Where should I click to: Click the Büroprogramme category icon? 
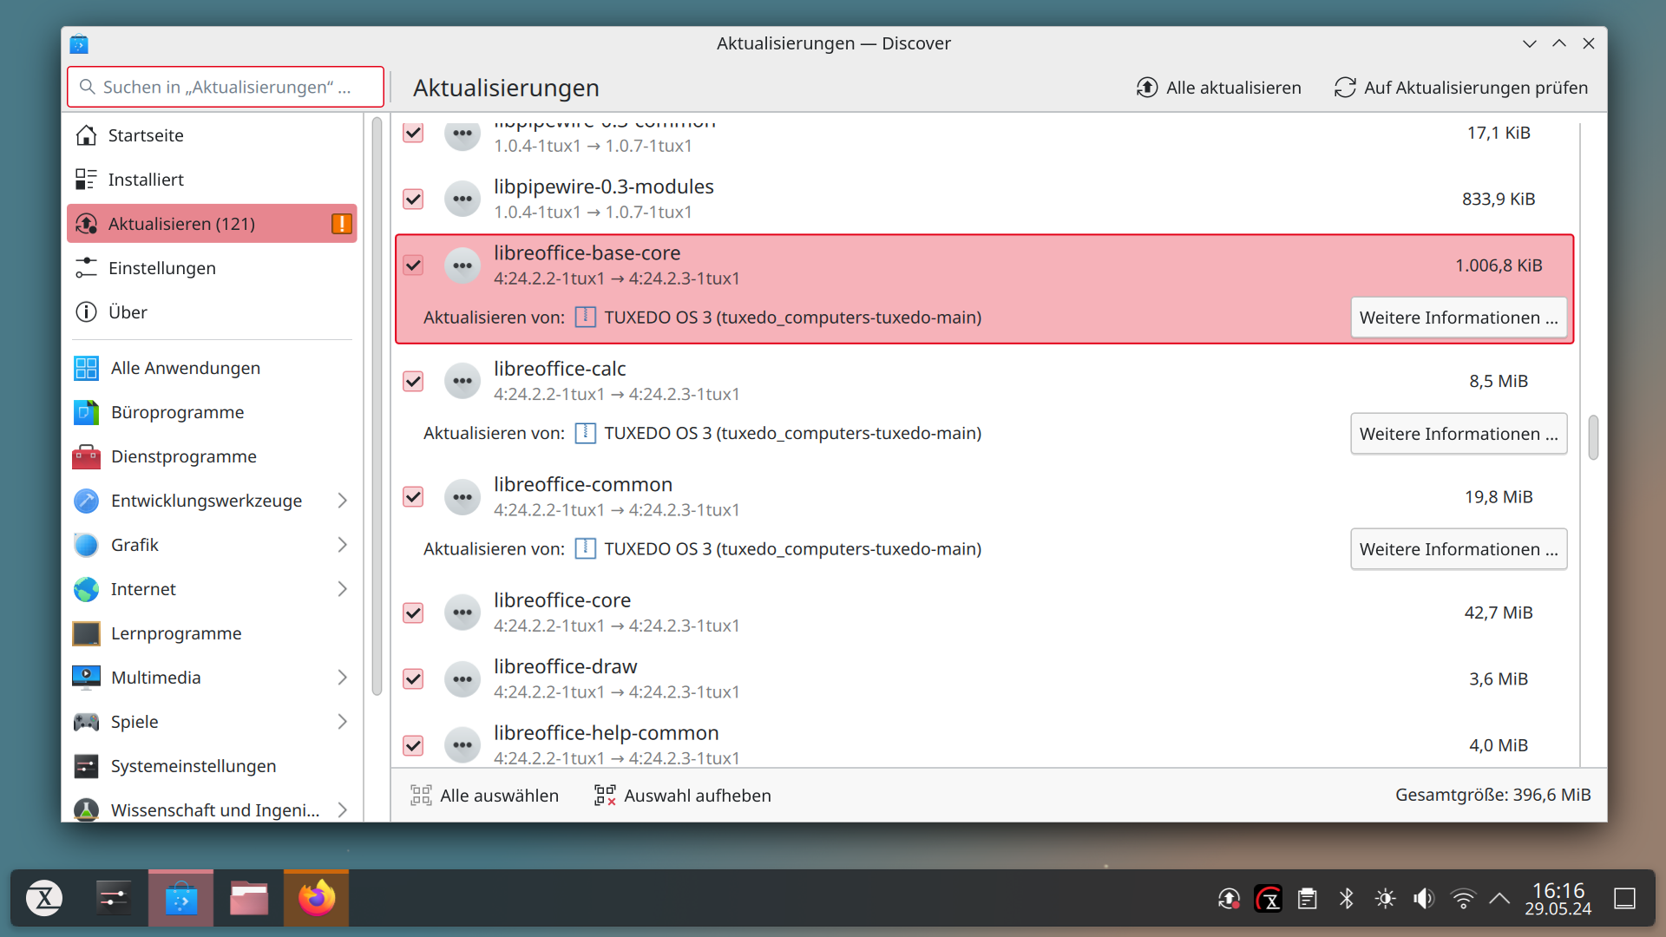pos(86,412)
